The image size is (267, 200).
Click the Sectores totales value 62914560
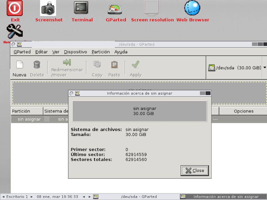(136, 160)
